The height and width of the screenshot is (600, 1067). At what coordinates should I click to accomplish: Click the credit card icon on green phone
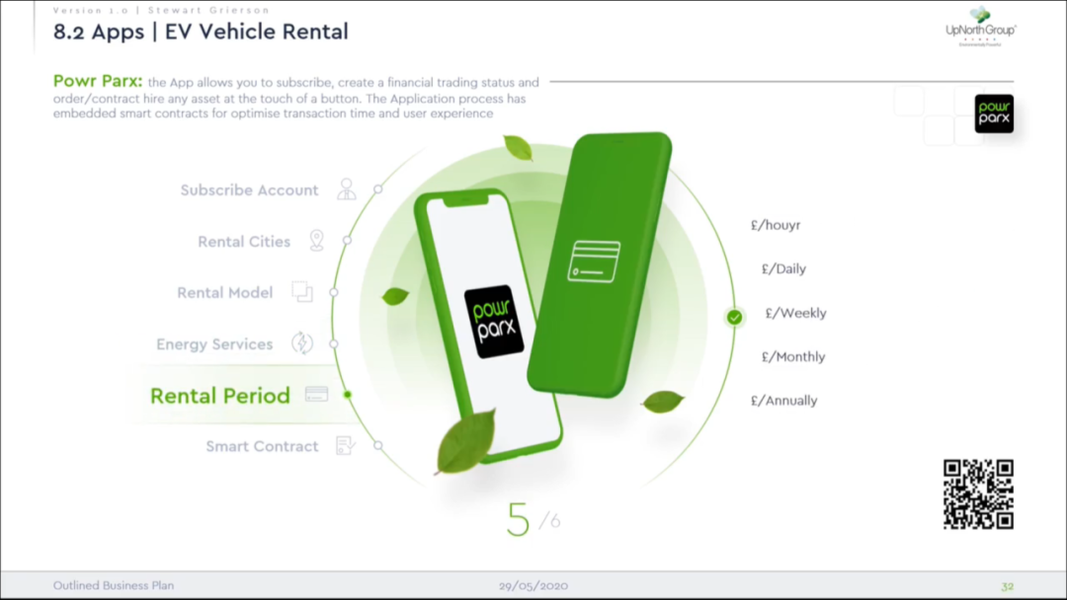pos(594,261)
